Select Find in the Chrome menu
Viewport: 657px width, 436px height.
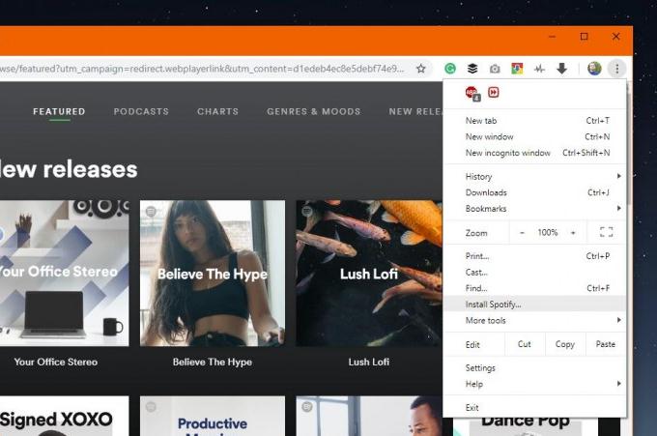point(534,288)
